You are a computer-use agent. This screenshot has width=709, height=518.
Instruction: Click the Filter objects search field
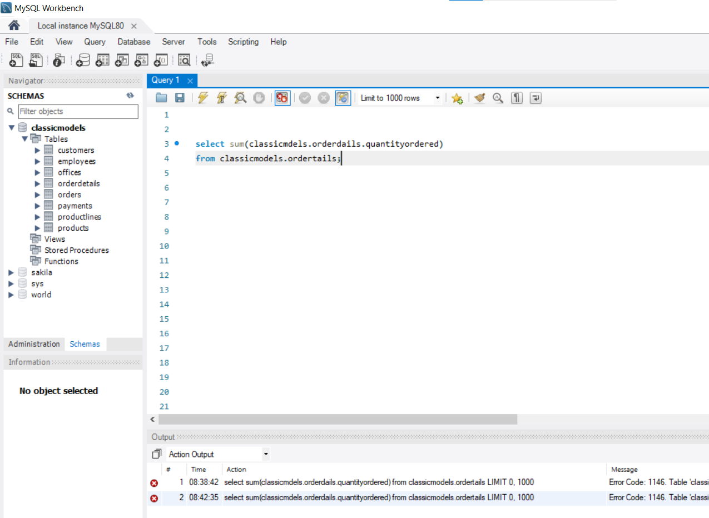click(x=78, y=111)
